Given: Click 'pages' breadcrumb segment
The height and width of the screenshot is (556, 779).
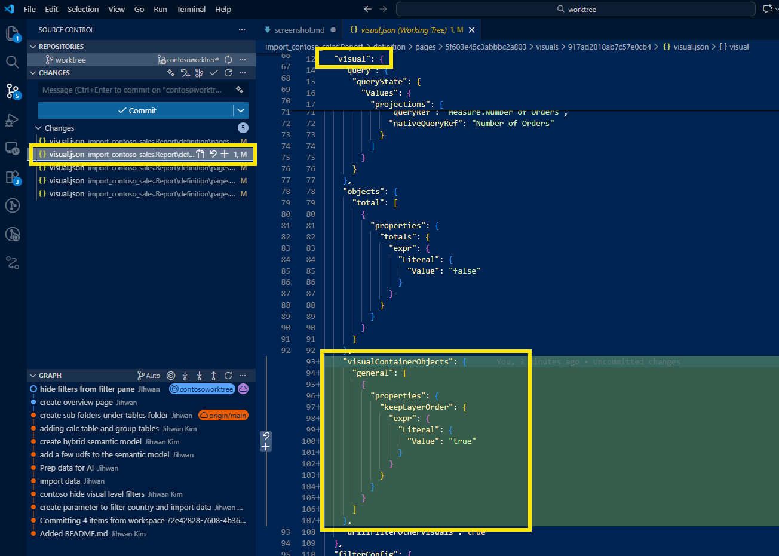Looking at the screenshot, I should click(425, 47).
